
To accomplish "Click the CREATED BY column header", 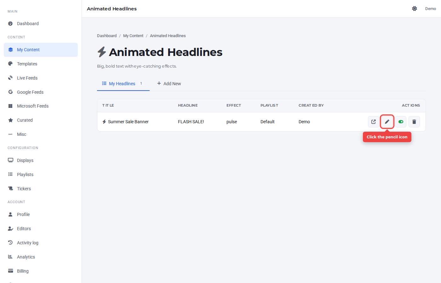I will (x=311, y=105).
